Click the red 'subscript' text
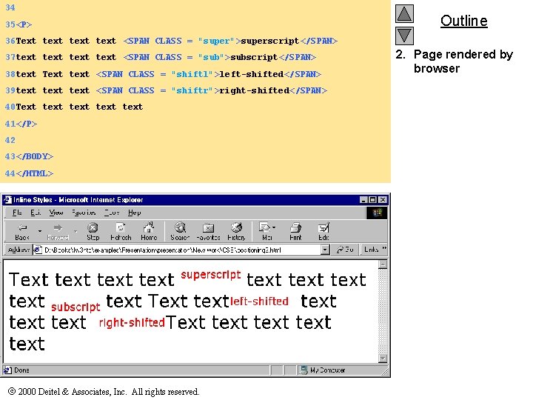 coord(76,307)
